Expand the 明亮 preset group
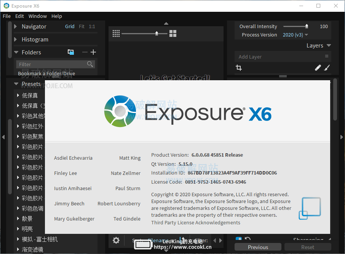 click(18, 229)
